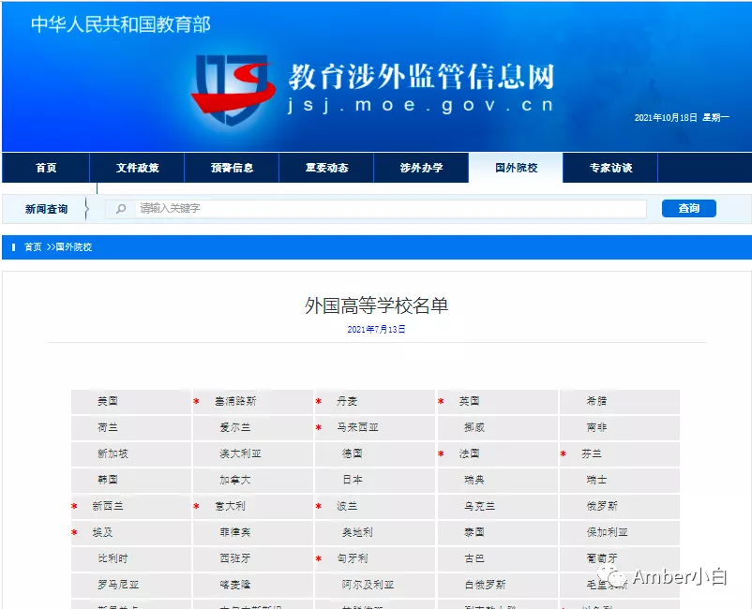This screenshot has height=609, width=752.
Task: Click the 请输入关键字 search input field
Action: point(389,209)
